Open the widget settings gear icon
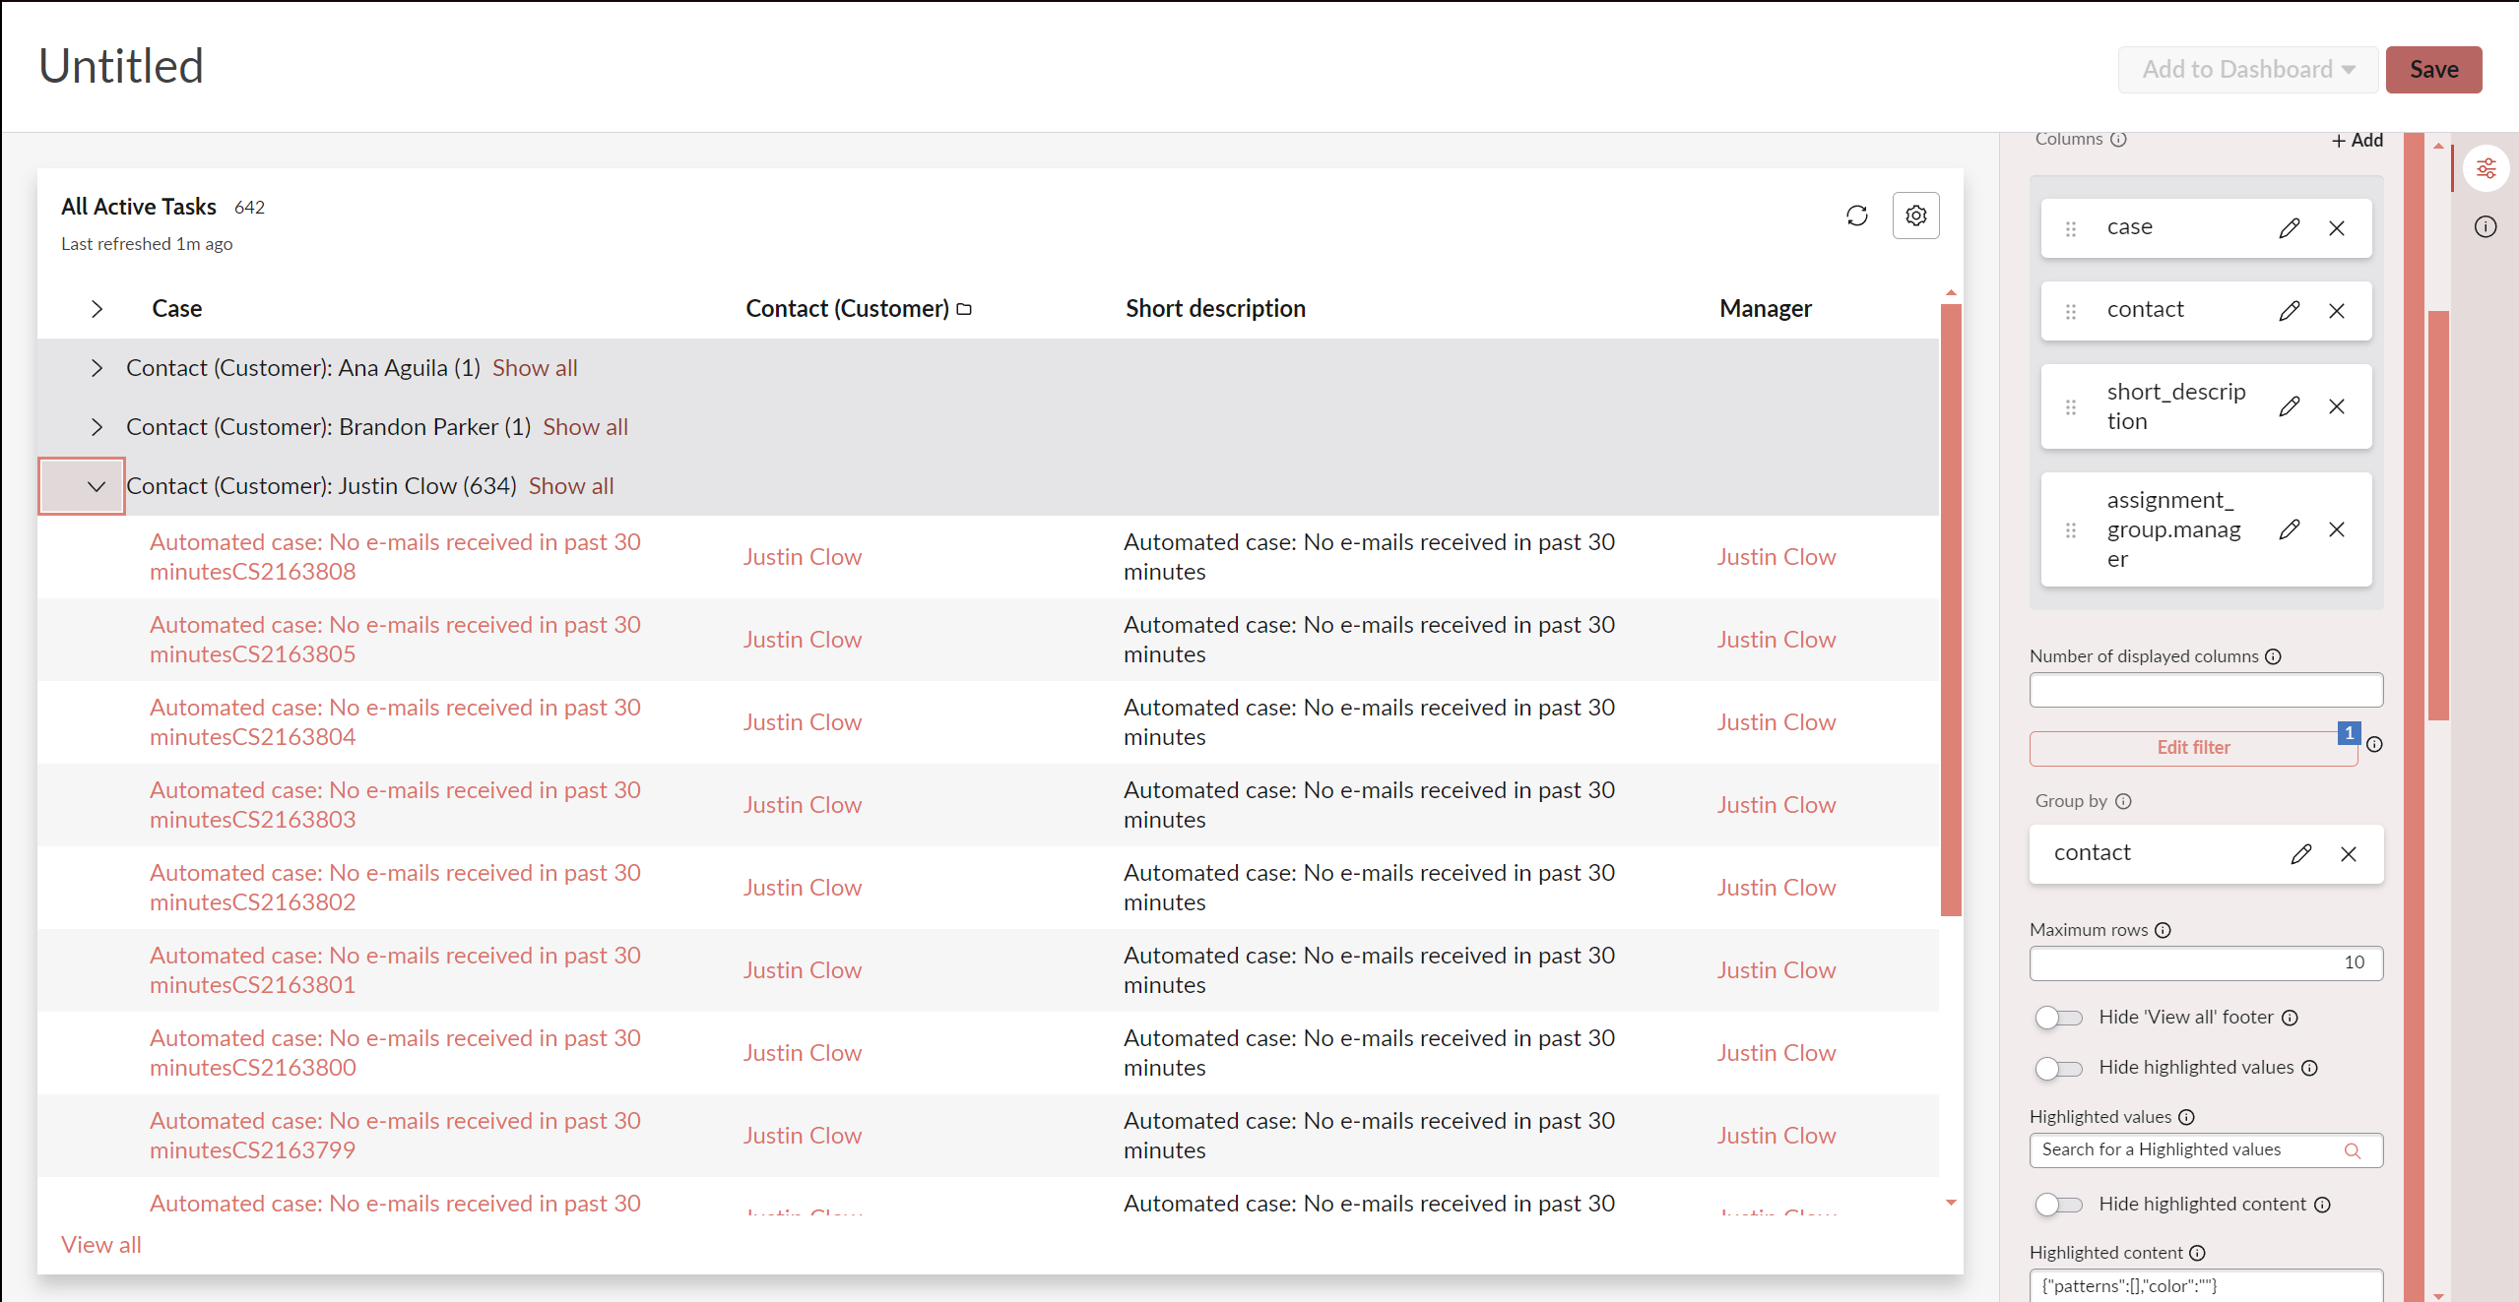 tap(1915, 216)
